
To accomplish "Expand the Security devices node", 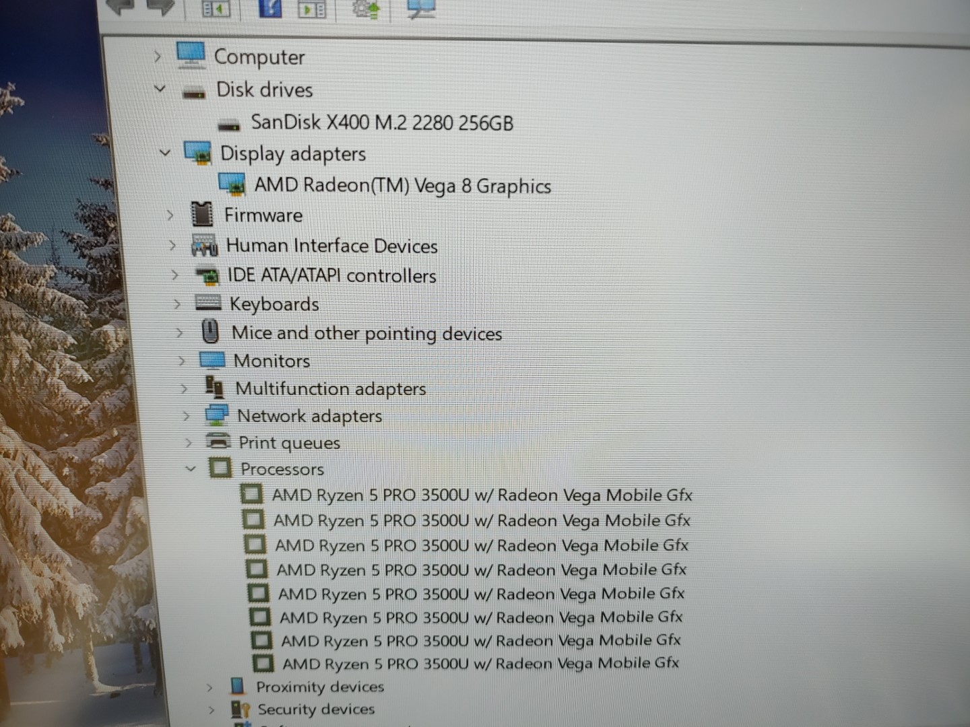I will pos(212,709).
